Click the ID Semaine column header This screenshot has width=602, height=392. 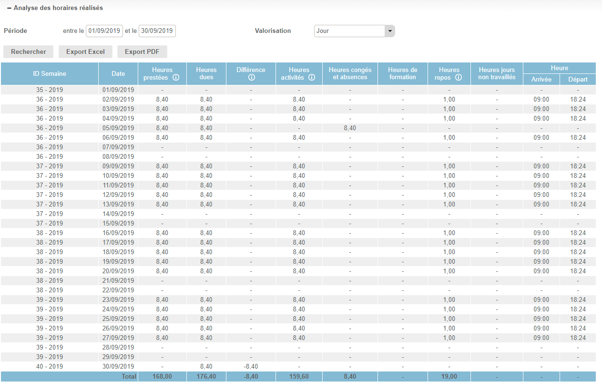(50, 73)
